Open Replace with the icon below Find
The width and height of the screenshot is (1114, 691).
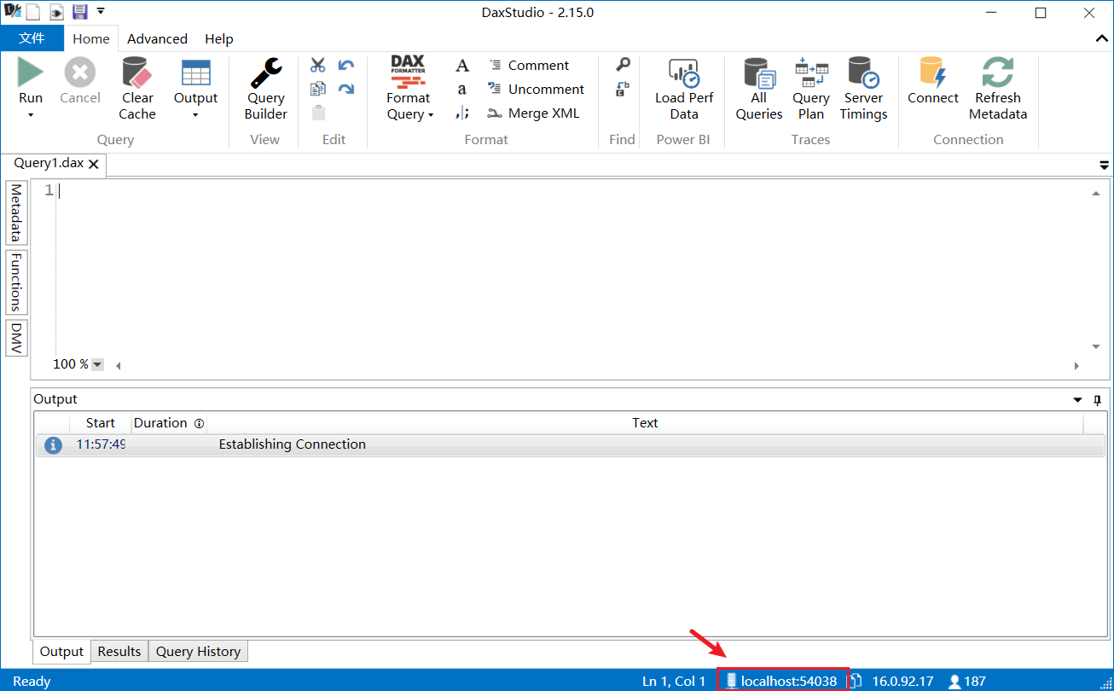coord(623,89)
